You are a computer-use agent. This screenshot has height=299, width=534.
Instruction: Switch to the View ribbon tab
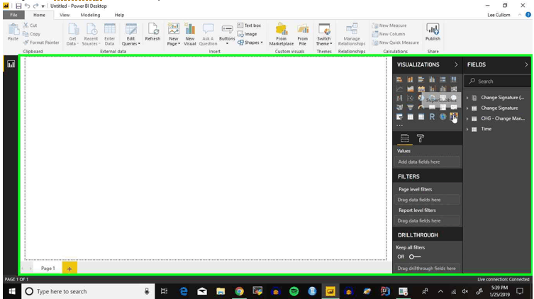point(65,15)
